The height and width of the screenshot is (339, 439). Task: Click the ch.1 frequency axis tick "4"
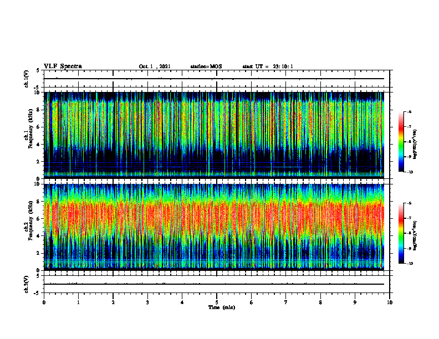tap(39, 145)
